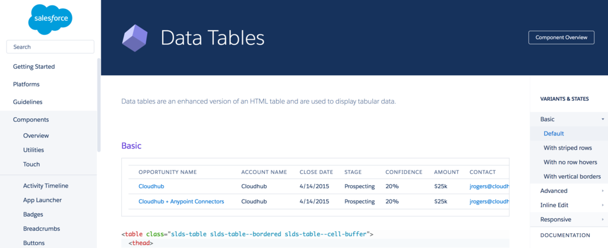Select Components in the sidebar

tap(31, 120)
